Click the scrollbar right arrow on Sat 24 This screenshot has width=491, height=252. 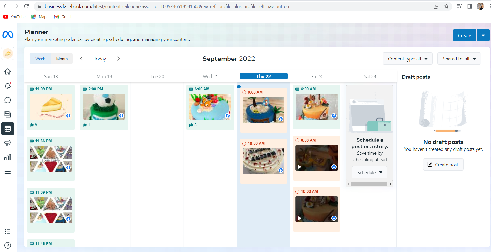[390, 184]
